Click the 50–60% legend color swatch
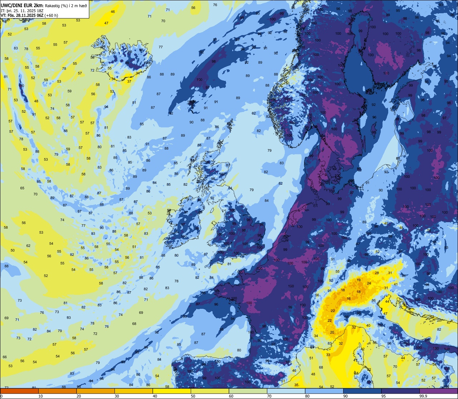Image resolution: width=458 pixels, height=399 pixels. tap(210, 391)
